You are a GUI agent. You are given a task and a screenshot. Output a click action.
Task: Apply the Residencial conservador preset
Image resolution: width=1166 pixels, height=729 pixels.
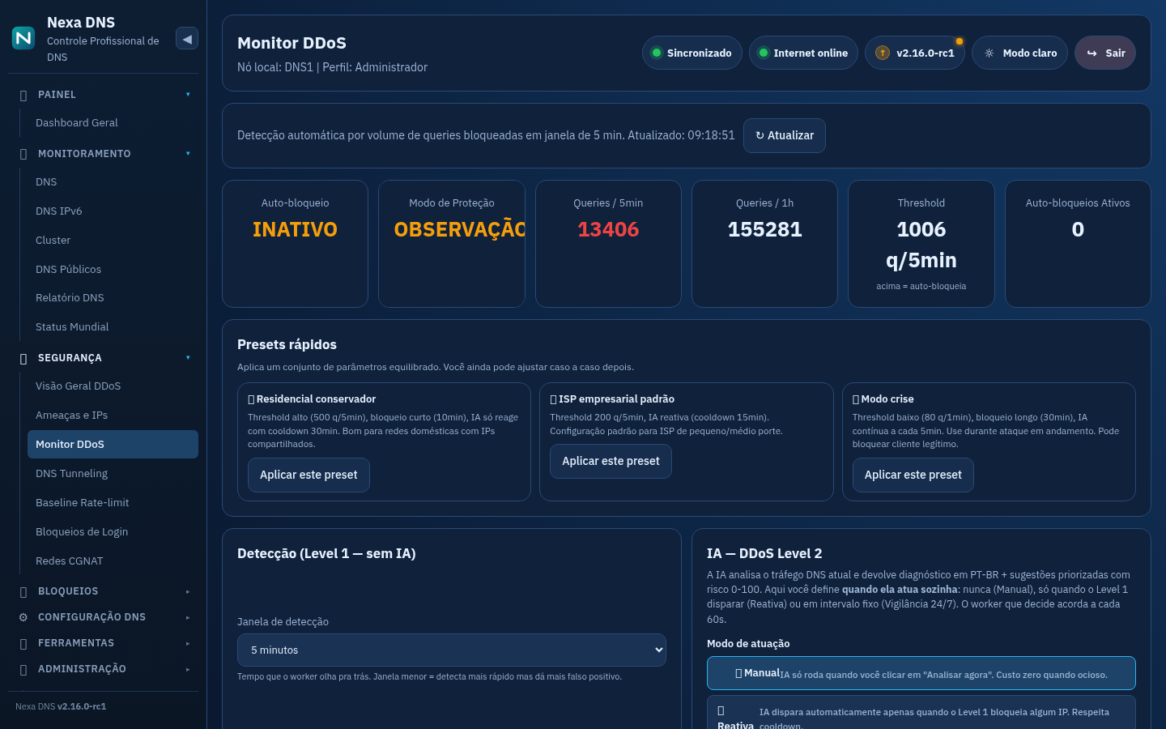pyautogui.click(x=309, y=475)
